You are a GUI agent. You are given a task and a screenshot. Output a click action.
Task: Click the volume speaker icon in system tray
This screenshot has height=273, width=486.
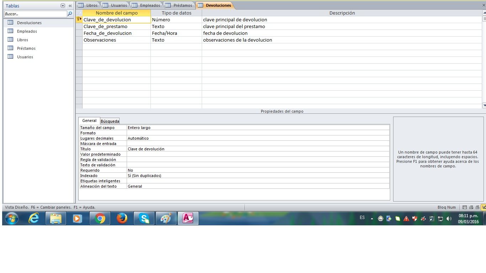point(449,219)
